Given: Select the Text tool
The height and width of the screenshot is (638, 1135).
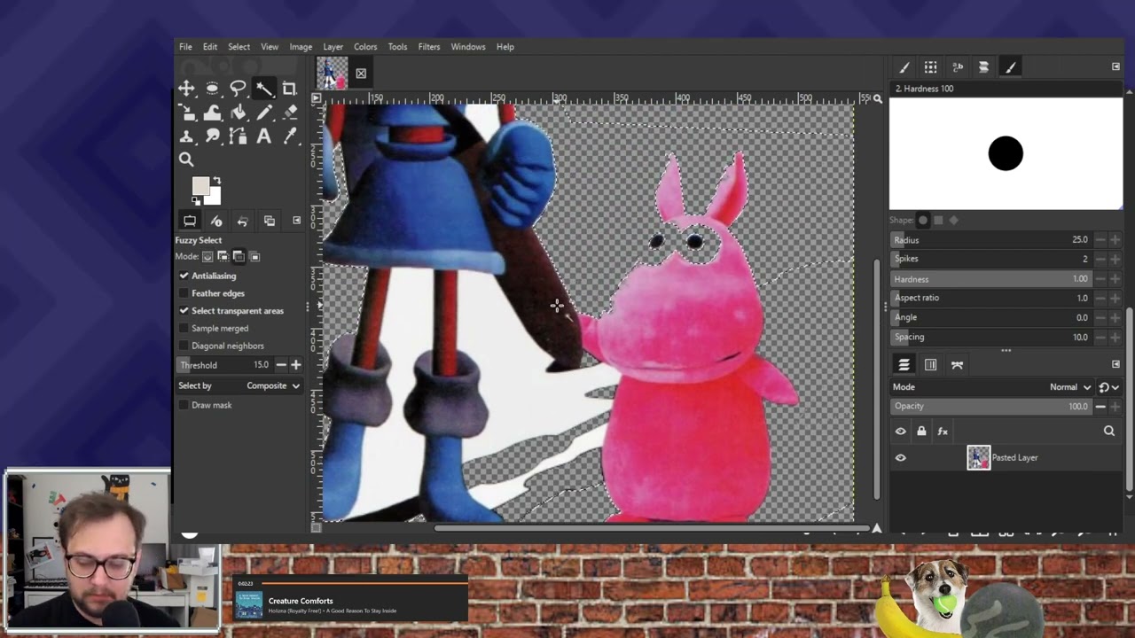Looking at the screenshot, I should 263,136.
